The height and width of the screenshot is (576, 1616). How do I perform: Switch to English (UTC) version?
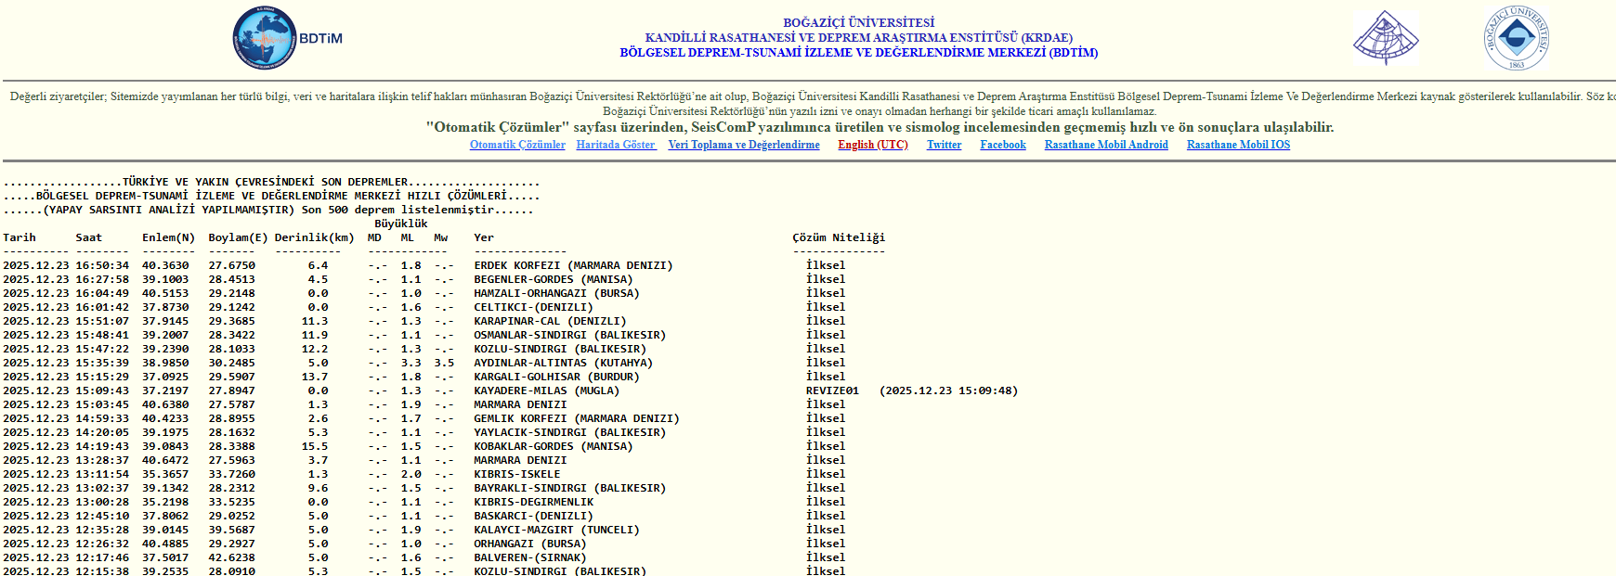873,145
